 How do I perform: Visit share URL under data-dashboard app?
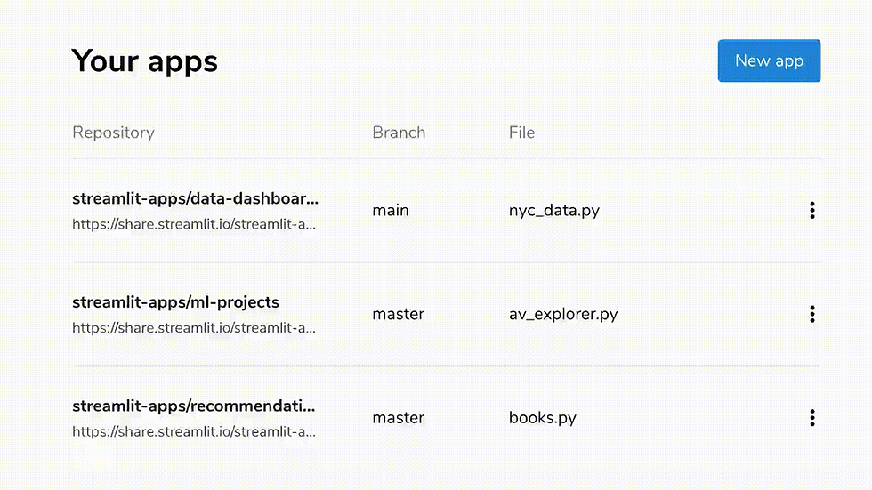[x=194, y=224]
